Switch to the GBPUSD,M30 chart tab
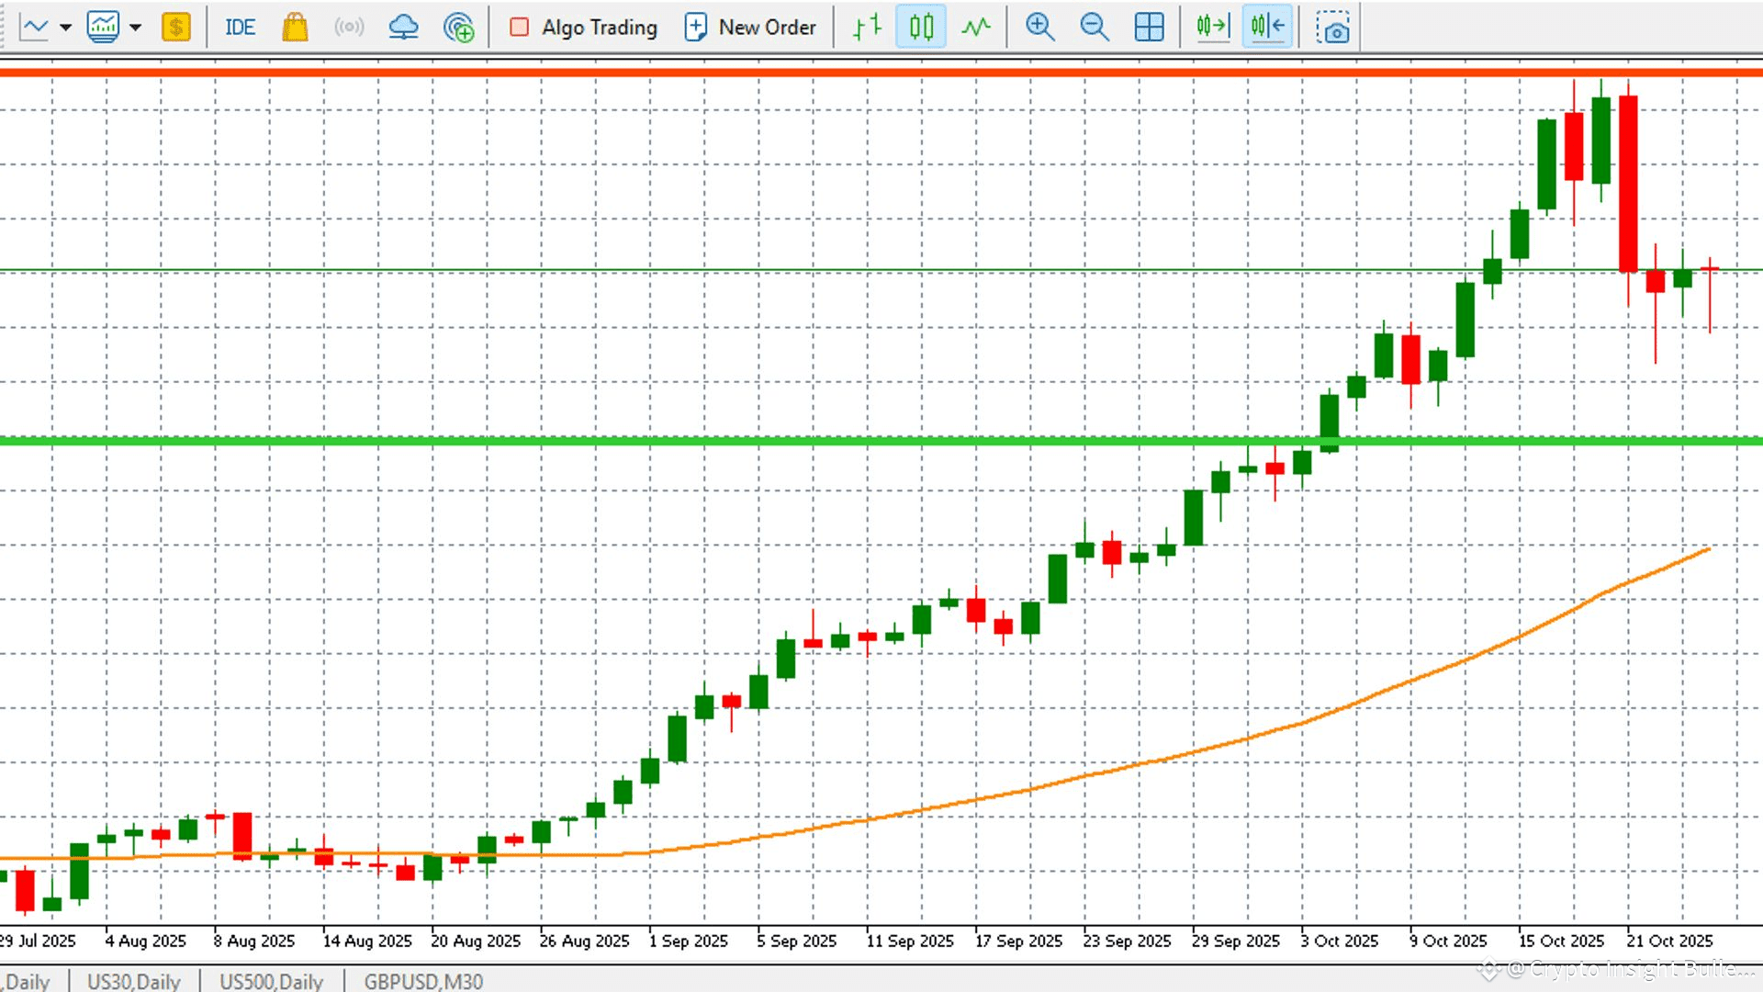Image resolution: width=1763 pixels, height=992 pixels. (423, 981)
